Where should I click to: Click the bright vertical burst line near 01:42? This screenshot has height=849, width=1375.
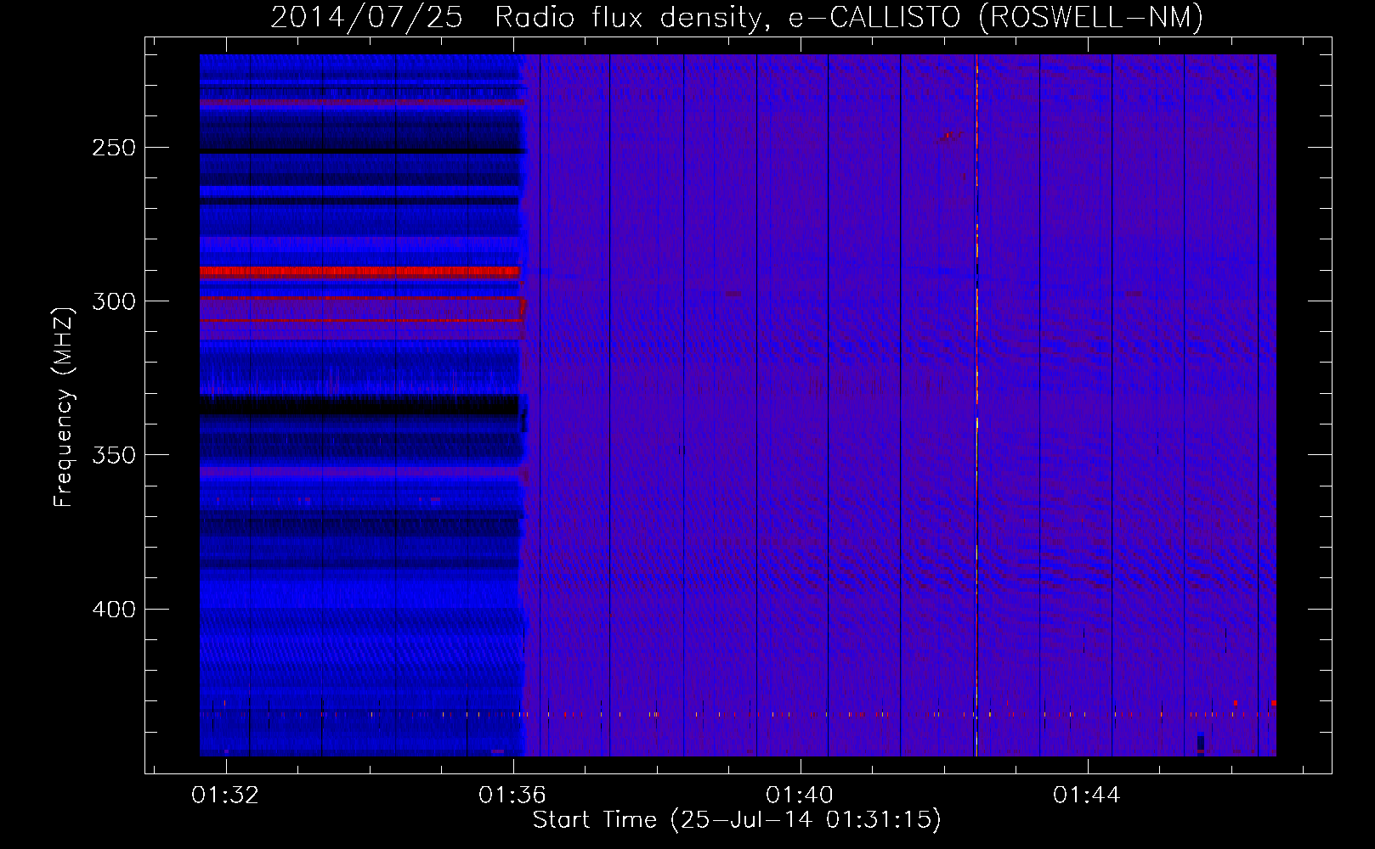976,405
